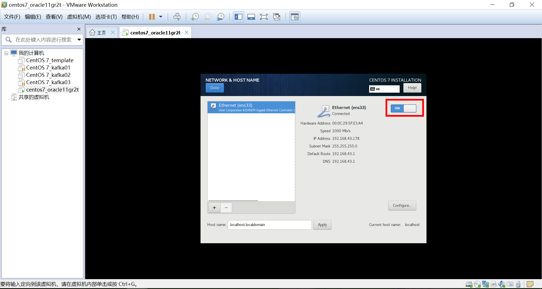This screenshot has width=542, height=289.
Task: Open the snapshot manager
Action: [220, 17]
